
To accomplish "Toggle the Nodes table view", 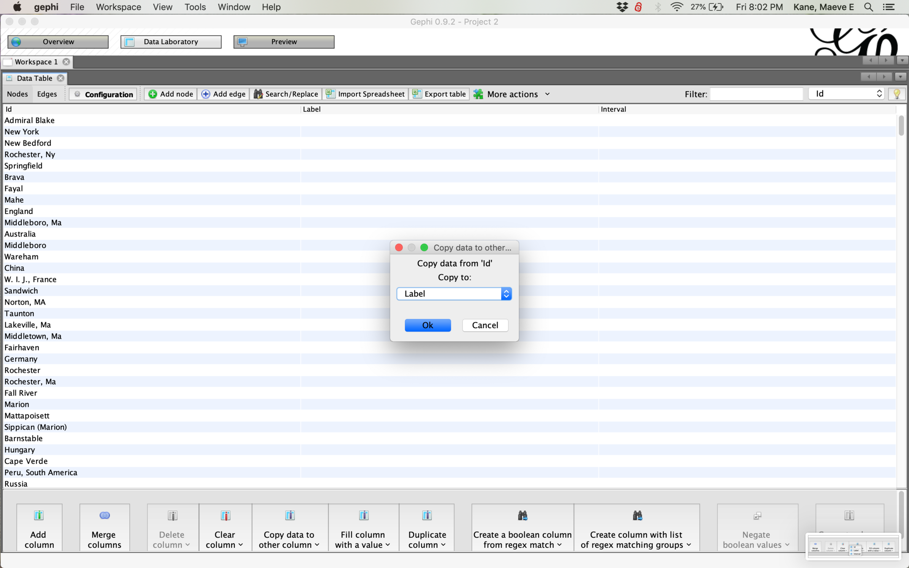I will point(17,94).
